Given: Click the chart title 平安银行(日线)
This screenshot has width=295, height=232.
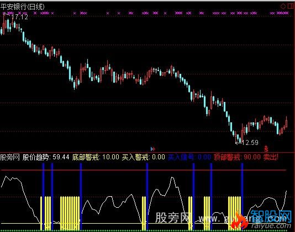Looking at the screenshot, I should point(23,7).
